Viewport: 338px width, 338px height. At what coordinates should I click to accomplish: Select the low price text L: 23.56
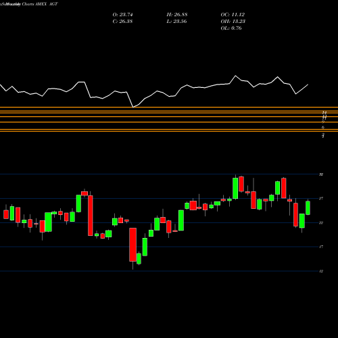point(176,22)
